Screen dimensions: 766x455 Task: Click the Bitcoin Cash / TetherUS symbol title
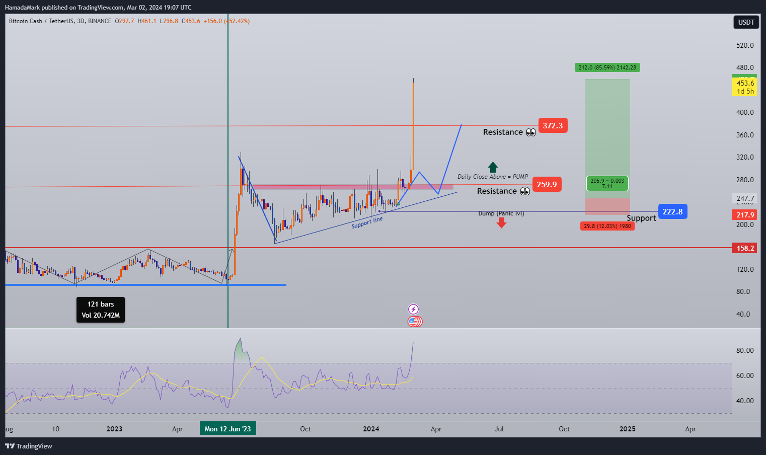coord(42,21)
